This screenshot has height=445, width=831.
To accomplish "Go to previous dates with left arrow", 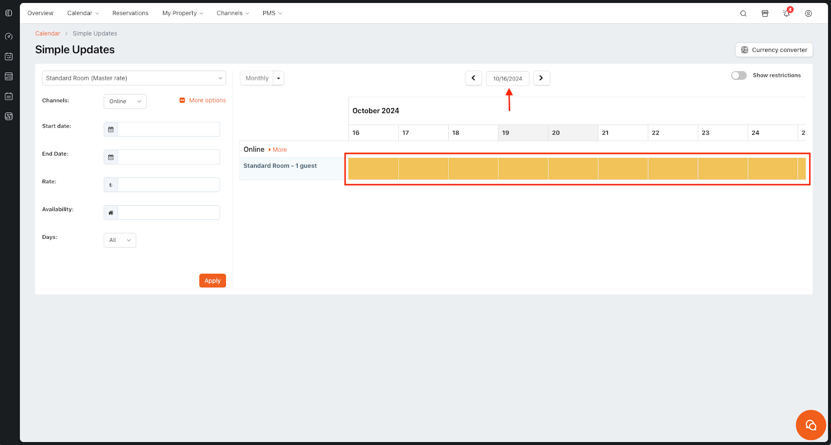I will pos(473,78).
